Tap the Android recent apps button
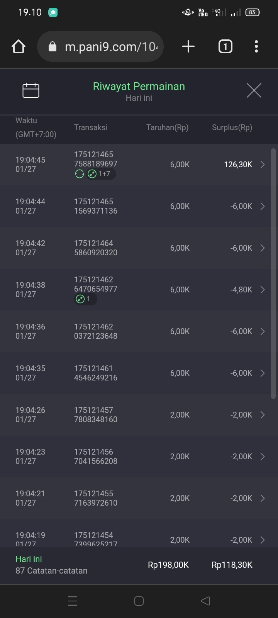278x618 pixels. (73, 601)
